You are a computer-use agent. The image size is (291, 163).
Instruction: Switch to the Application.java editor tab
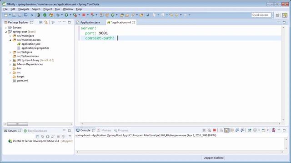point(88,22)
